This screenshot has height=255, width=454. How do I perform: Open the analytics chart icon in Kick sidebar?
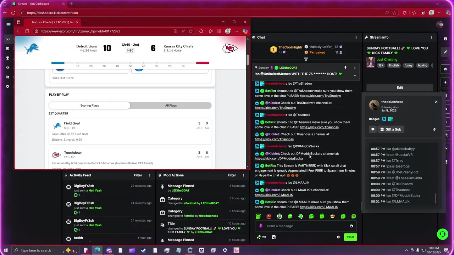(7, 49)
